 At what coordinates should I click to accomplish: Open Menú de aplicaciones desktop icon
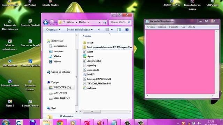pos(10,45)
